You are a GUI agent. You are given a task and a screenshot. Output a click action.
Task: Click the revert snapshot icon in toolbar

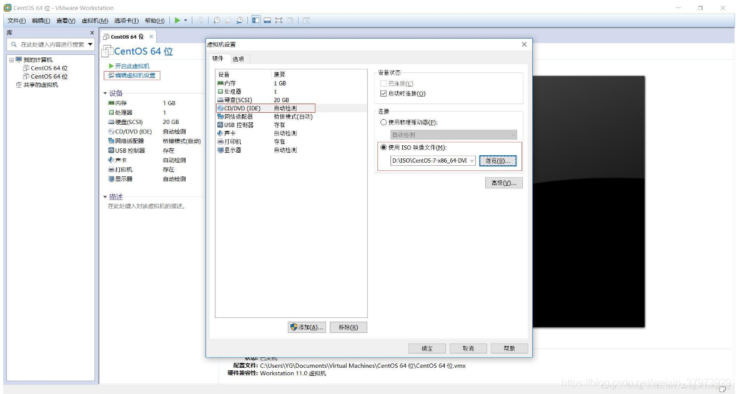pyautogui.click(x=228, y=20)
